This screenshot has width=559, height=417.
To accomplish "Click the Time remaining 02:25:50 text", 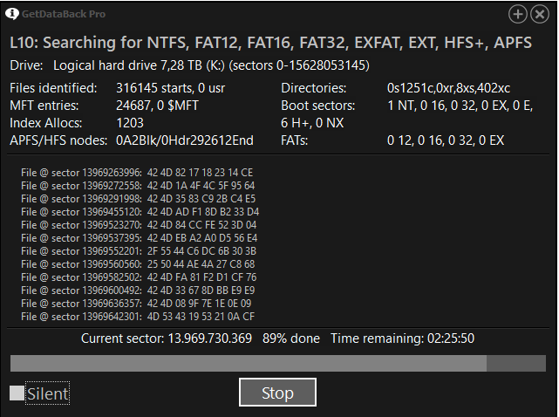I will point(403,338).
